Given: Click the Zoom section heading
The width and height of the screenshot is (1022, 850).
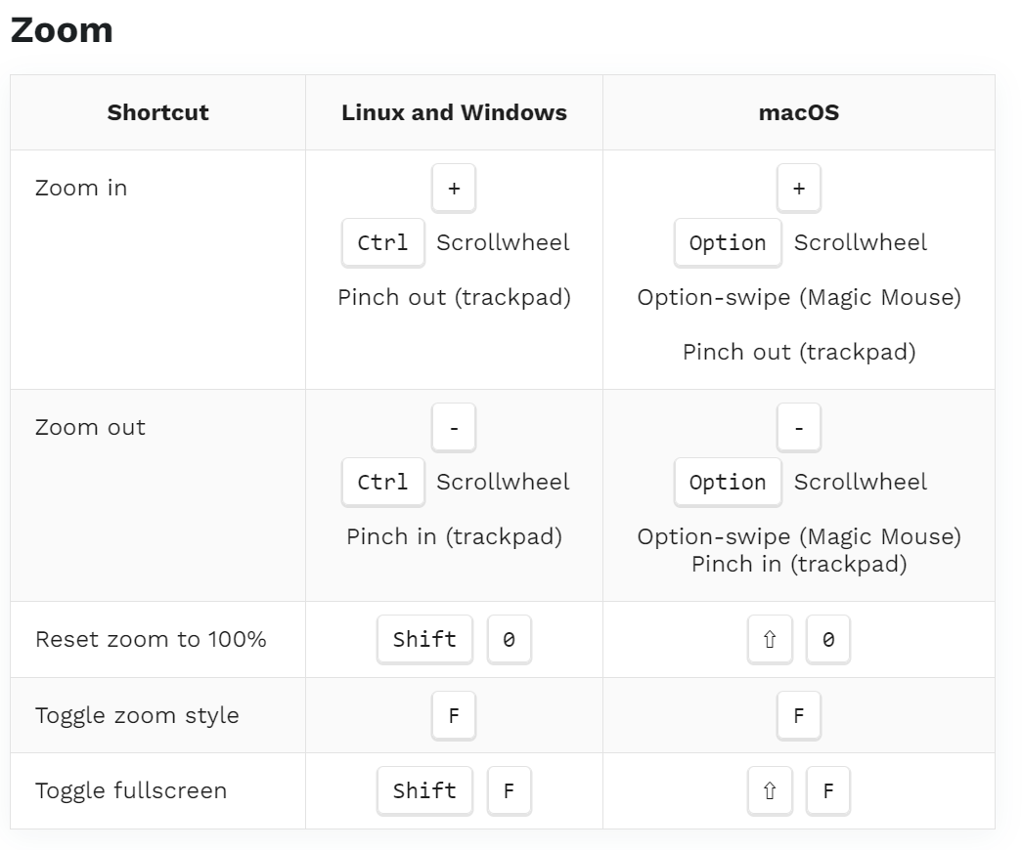Looking at the screenshot, I should tap(62, 30).
